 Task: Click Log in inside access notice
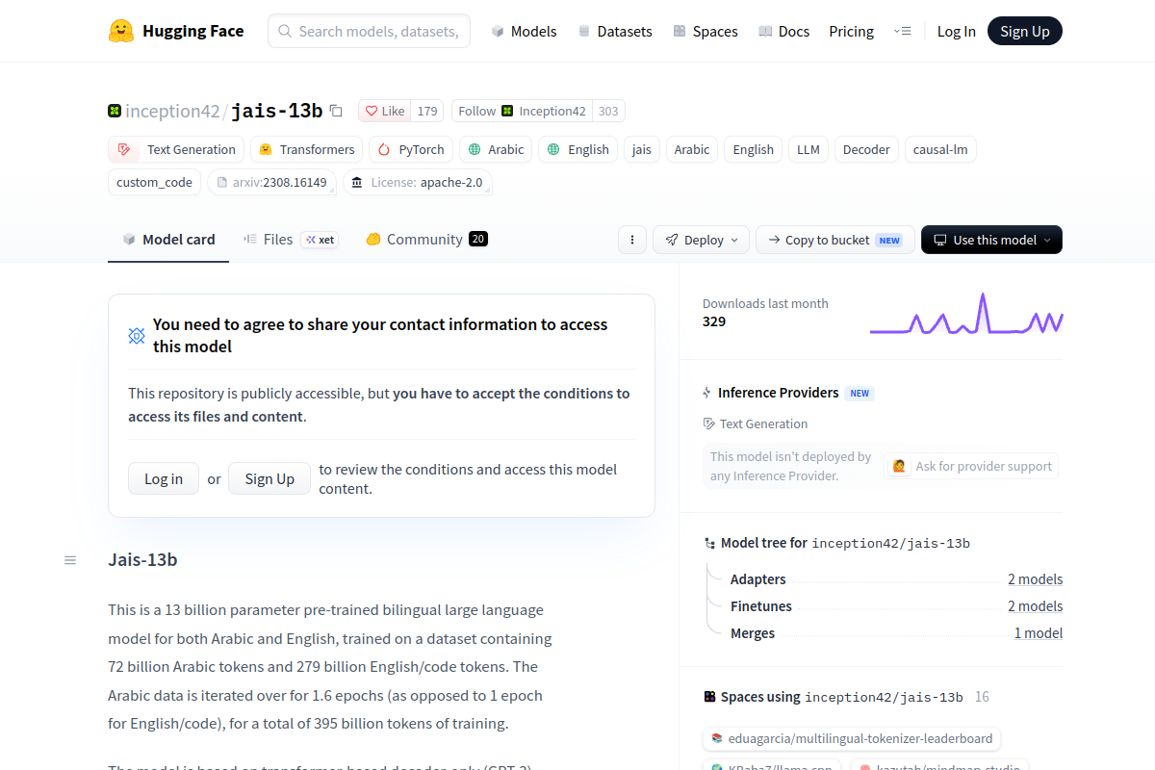click(x=164, y=478)
